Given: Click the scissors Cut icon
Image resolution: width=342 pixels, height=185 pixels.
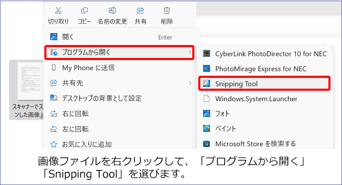Looking at the screenshot, I should [58, 10].
